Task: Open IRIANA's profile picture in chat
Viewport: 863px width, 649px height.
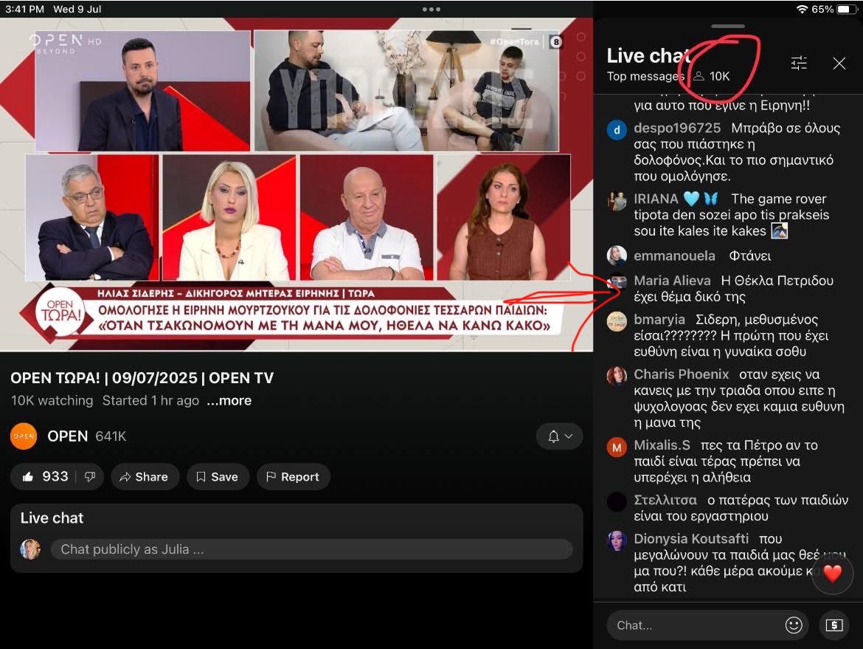Action: (x=617, y=201)
